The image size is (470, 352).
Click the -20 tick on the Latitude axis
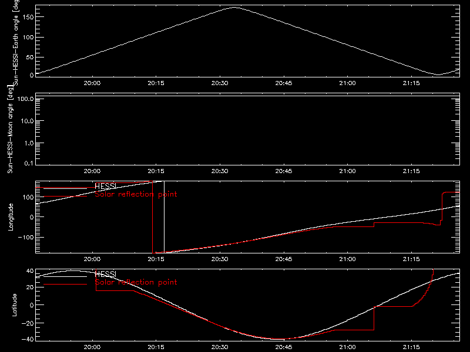click(x=28, y=323)
